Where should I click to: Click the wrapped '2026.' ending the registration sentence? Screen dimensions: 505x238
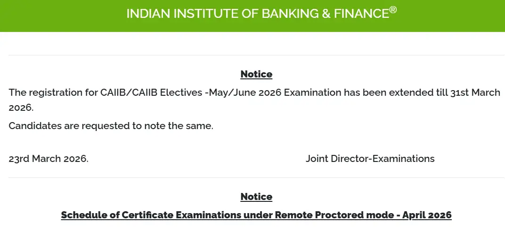pos(21,107)
